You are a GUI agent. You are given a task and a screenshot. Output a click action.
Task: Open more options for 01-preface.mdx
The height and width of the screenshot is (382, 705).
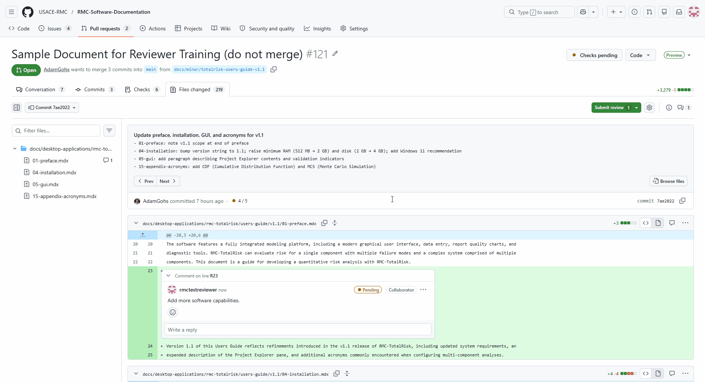685,223
